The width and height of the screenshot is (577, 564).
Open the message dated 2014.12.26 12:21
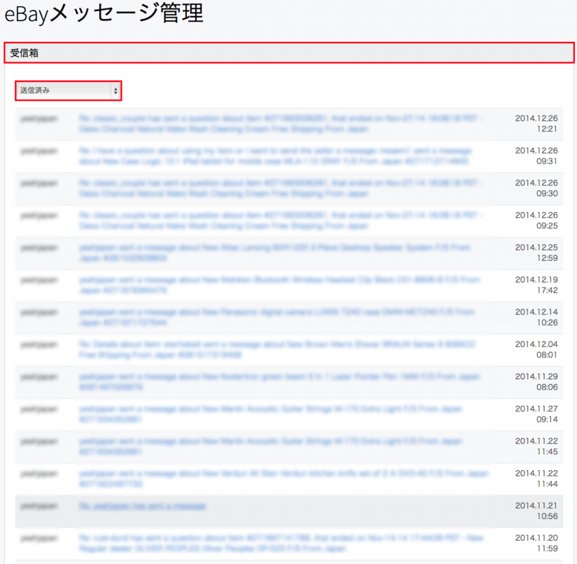[x=280, y=124]
